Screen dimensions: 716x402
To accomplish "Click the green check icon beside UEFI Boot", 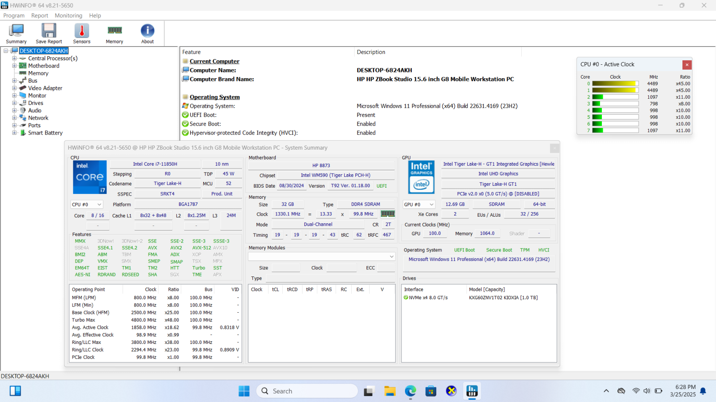I will tap(185, 115).
